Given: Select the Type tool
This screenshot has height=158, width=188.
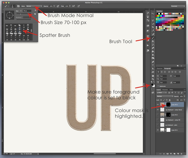Looking at the screenshot, I should click(154, 65).
